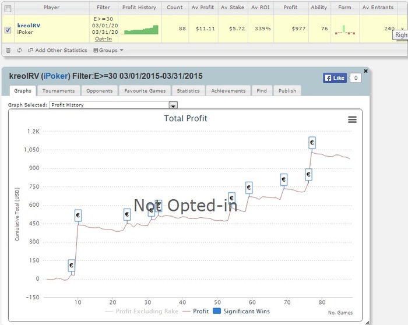This screenshot has height=325, width=408.
Task: Switch to the Graphs tab
Action: coord(23,91)
